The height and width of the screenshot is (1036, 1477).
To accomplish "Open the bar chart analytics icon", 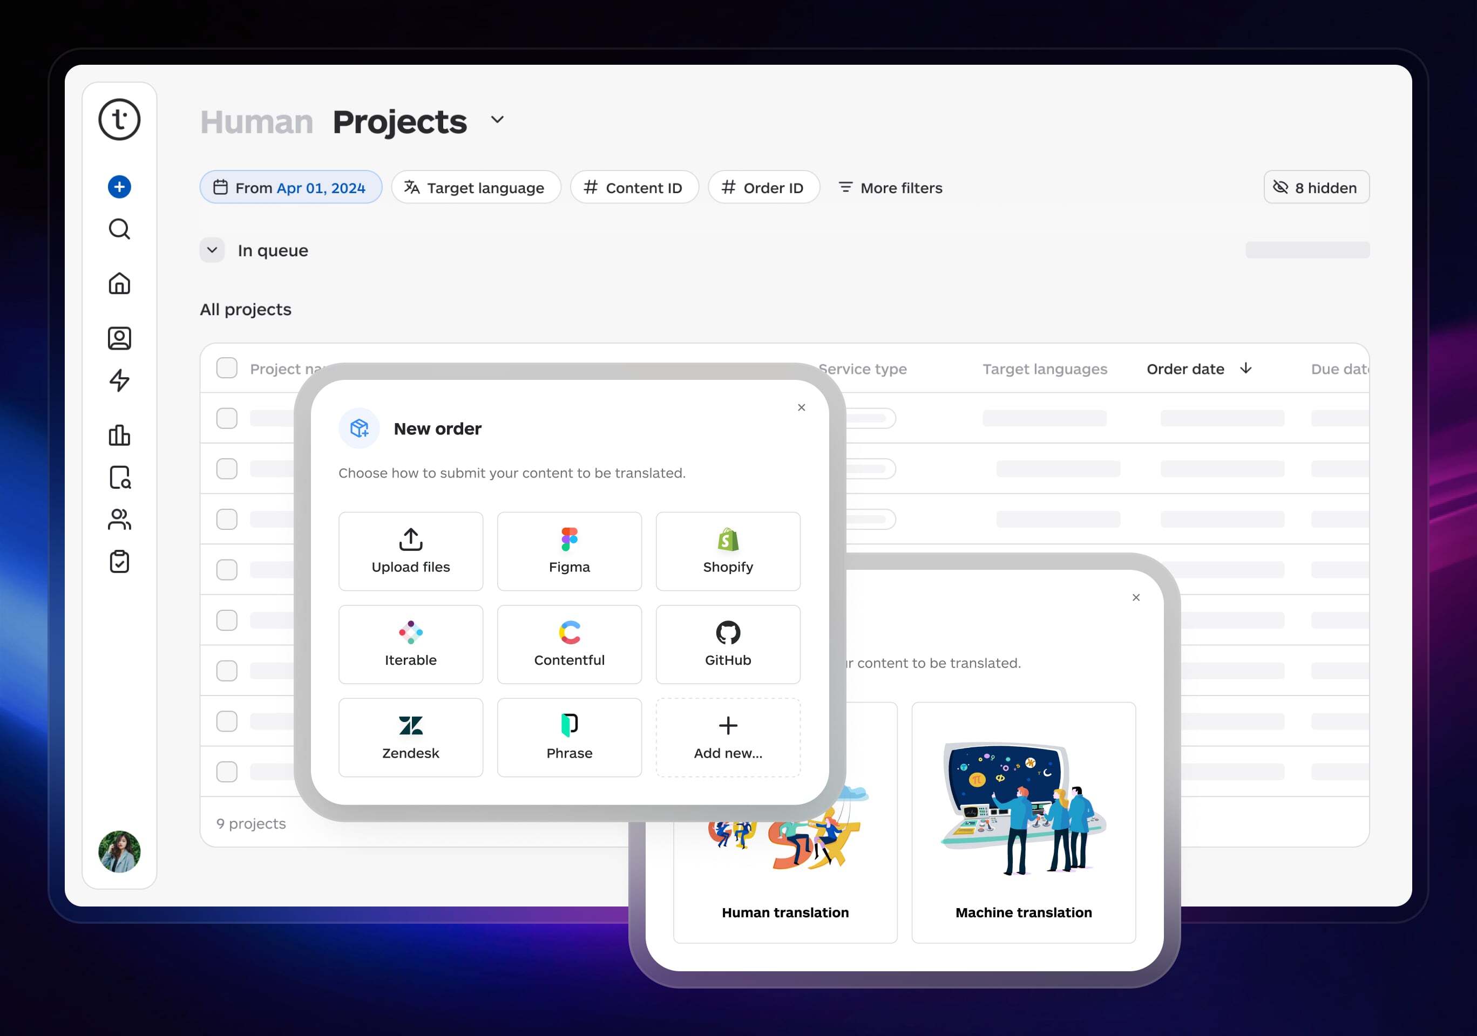I will 119,435.
